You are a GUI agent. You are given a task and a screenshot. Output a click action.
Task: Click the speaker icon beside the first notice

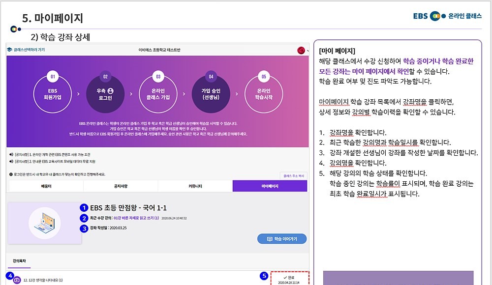pyautogui.click(x=11, y=154)
